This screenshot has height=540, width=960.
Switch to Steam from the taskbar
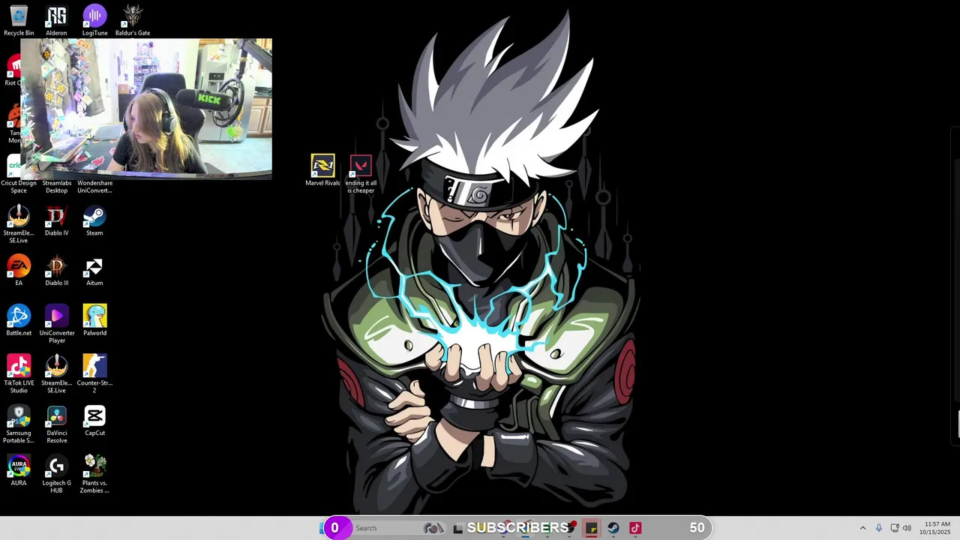coord(613,528)
